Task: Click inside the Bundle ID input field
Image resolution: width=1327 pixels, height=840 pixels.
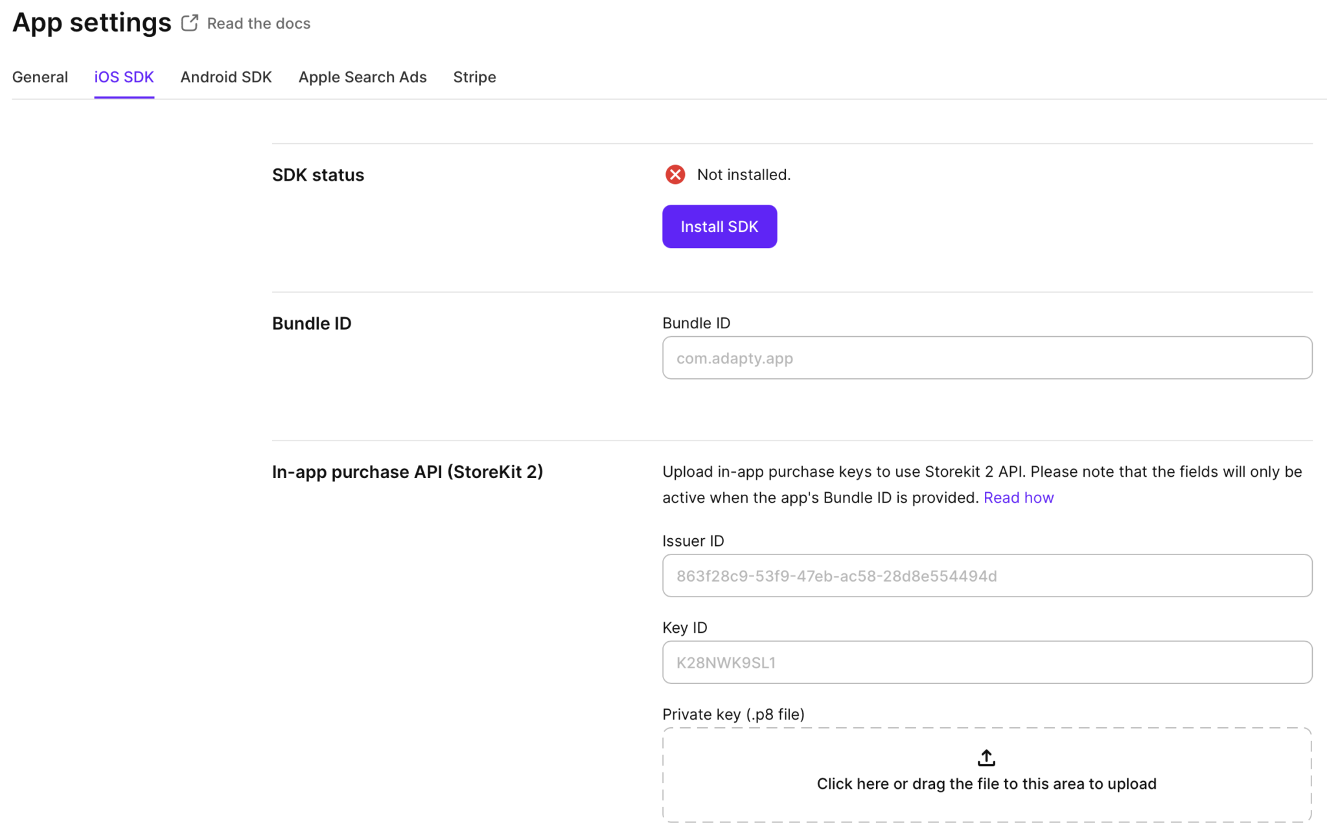Action: [986, 358]
